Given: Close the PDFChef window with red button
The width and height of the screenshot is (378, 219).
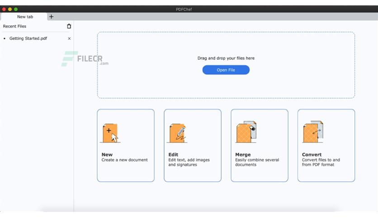Looking at the screenshot, I should (x=4, y=9).
